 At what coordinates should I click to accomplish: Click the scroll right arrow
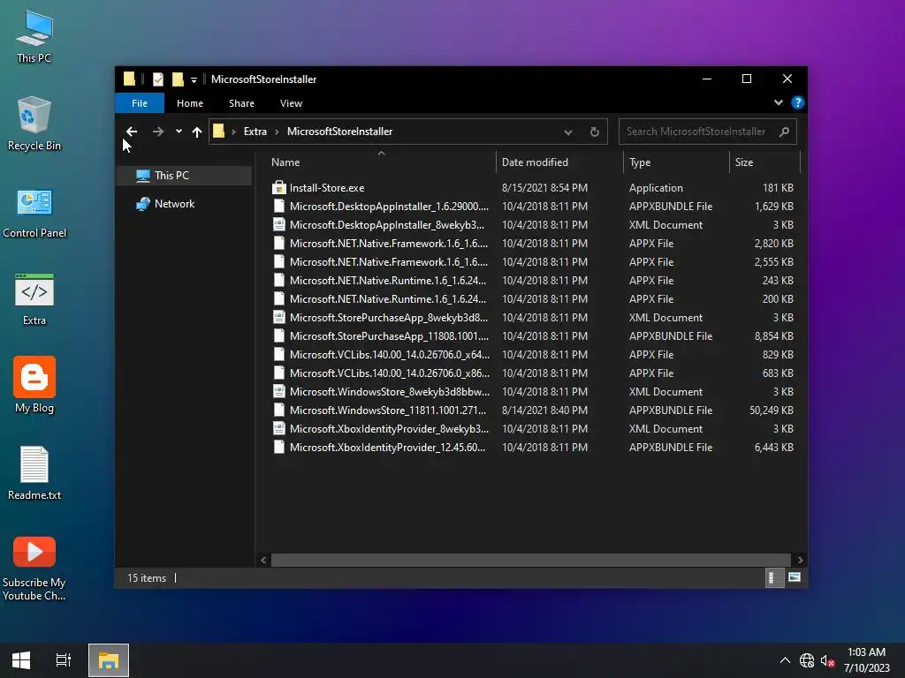click(x=800, y=560)
